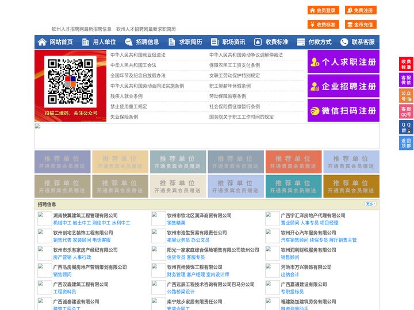Screen dimensions: 414x310
Task: Click the orange 收费标准 button at top
Action: (x=323, y=25)
